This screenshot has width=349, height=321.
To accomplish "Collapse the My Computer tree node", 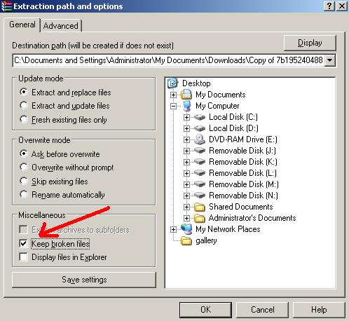I will click(x=173, y=106).
